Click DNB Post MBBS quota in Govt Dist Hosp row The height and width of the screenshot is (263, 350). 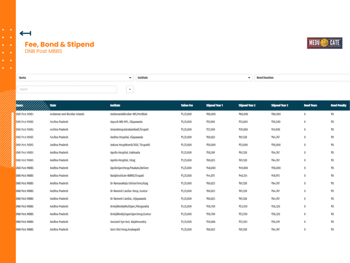(x=25, y=229)
